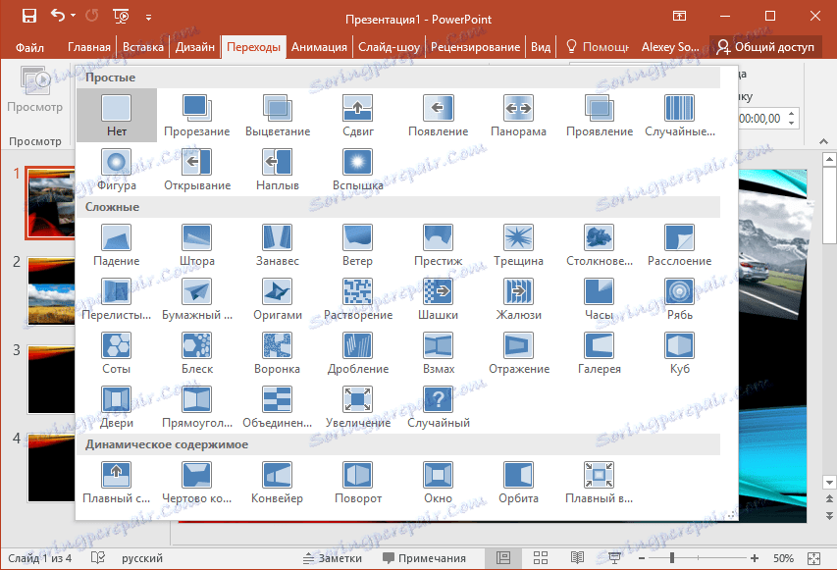Select the Часы transition
Viewport: 837px width, 570px height.
[x=599, y=292]
